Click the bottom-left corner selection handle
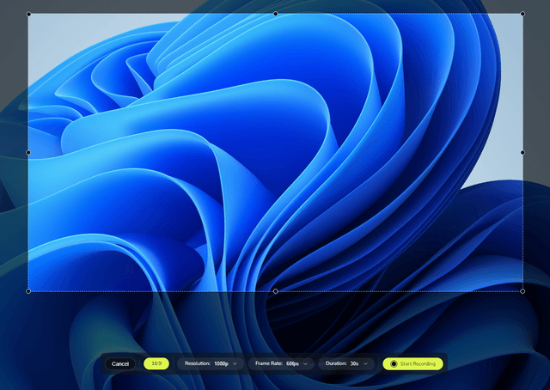The width and height of the screenshot is (550, 390). (x=28, y=291)
